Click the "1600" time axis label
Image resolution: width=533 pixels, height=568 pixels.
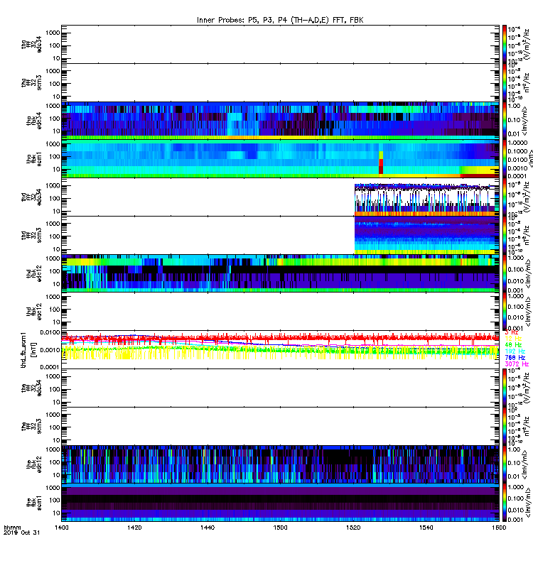point(499,528)
